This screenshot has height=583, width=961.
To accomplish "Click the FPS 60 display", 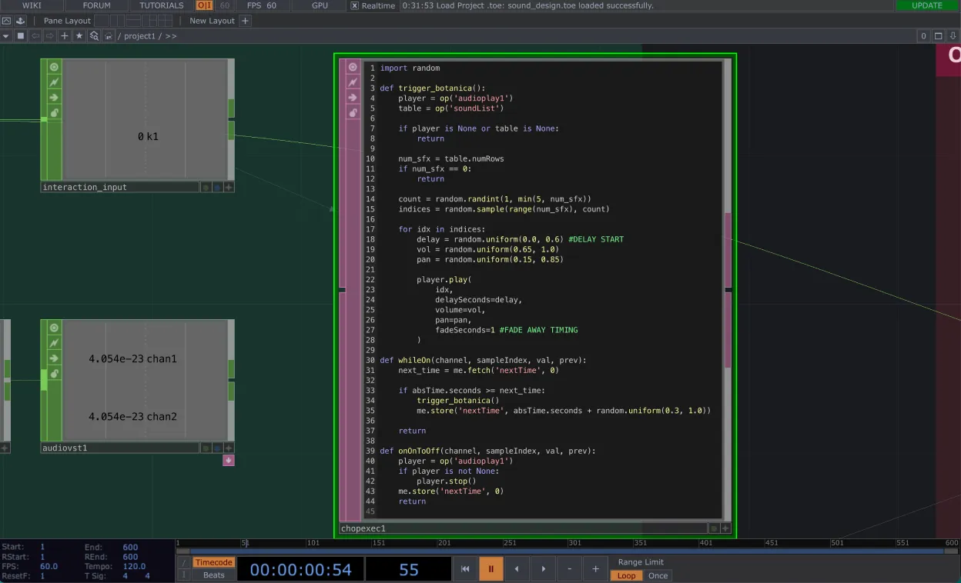I will pyautogui.click(x=262, y=5).
